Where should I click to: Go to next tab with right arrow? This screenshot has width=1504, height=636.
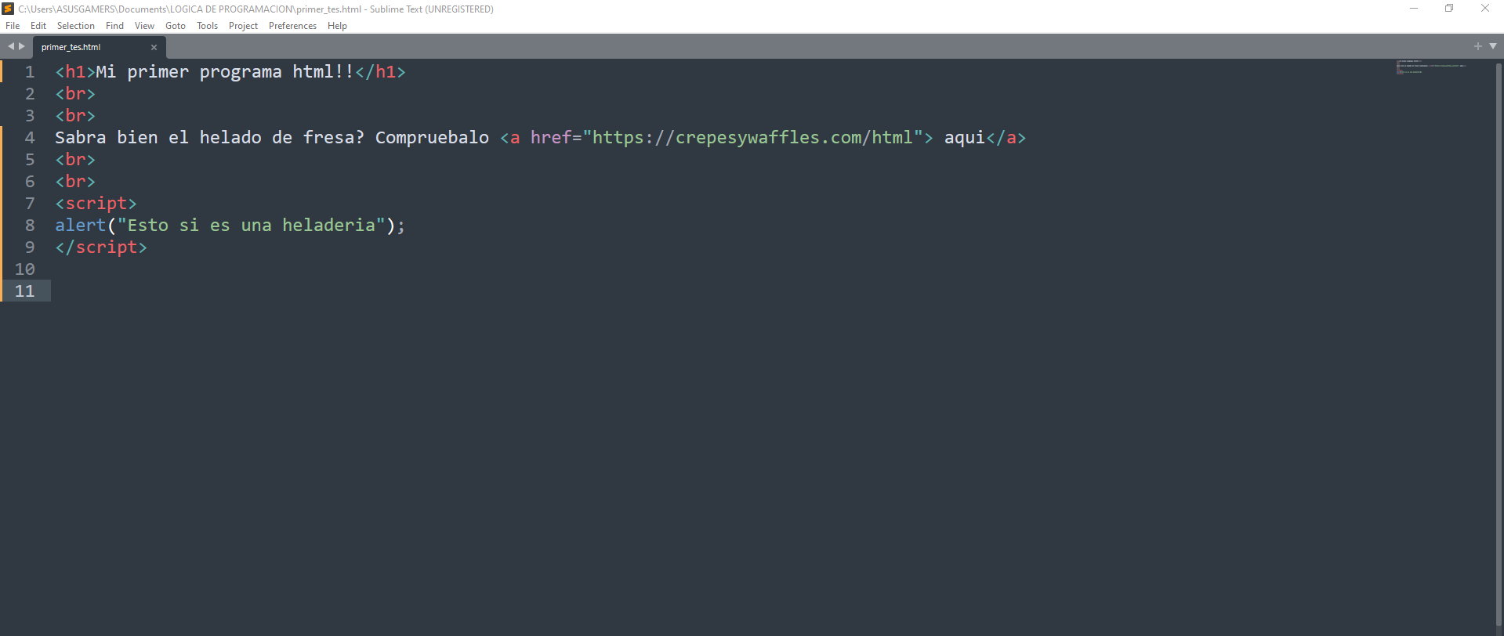(22, 46)
